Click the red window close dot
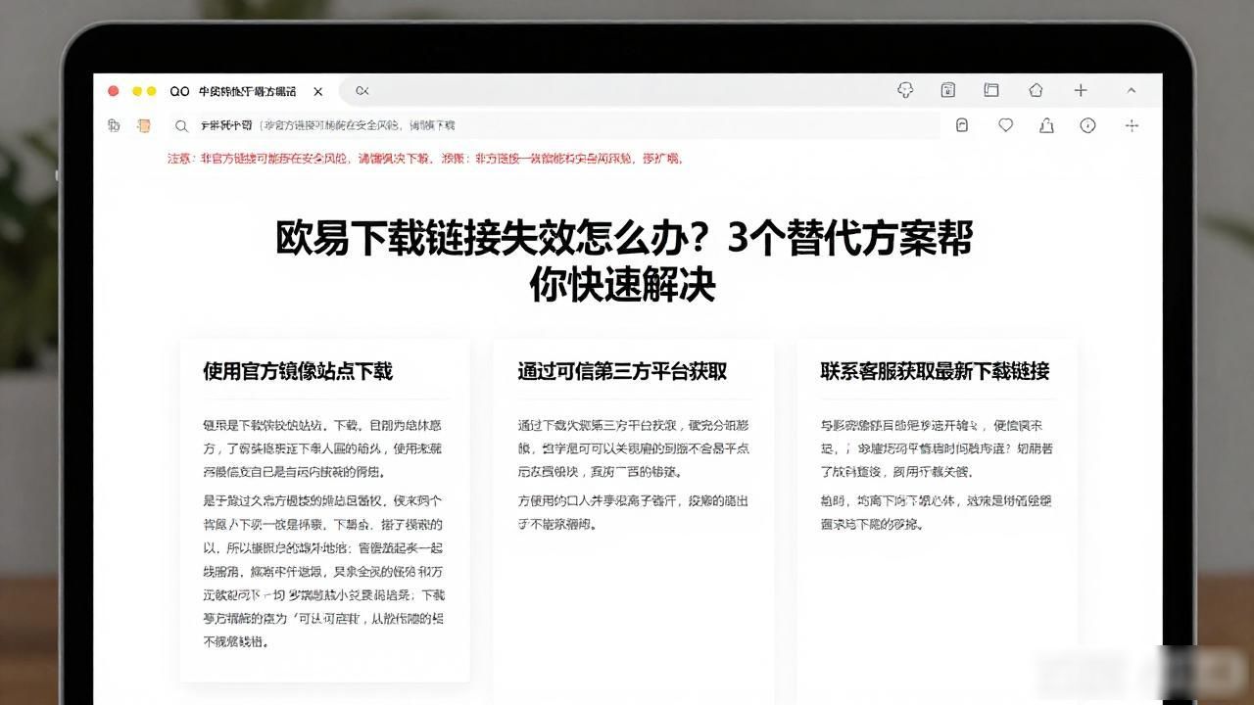 [114, 91]
